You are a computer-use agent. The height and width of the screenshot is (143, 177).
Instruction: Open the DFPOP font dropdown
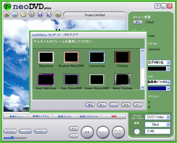168,63
